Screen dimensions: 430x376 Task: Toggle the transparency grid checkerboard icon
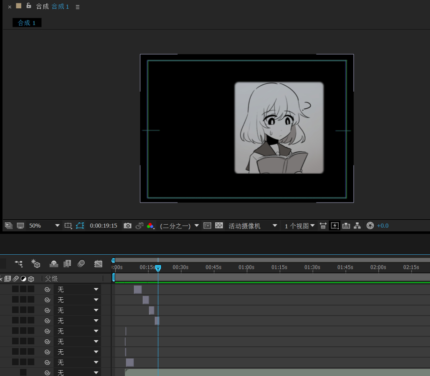(x=219, y=226)
